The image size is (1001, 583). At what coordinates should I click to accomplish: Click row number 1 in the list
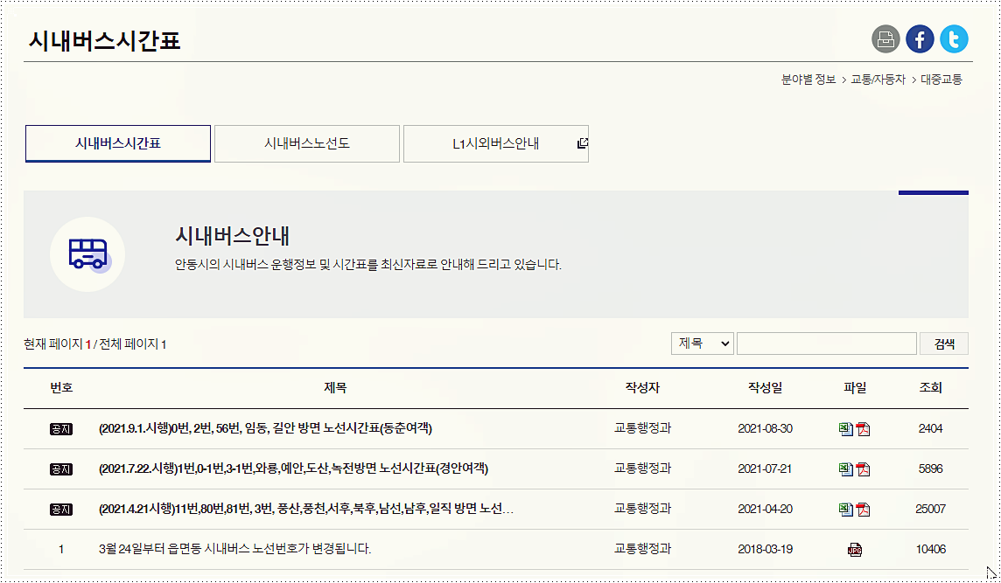pyautogui.click(x=61, y=549)
